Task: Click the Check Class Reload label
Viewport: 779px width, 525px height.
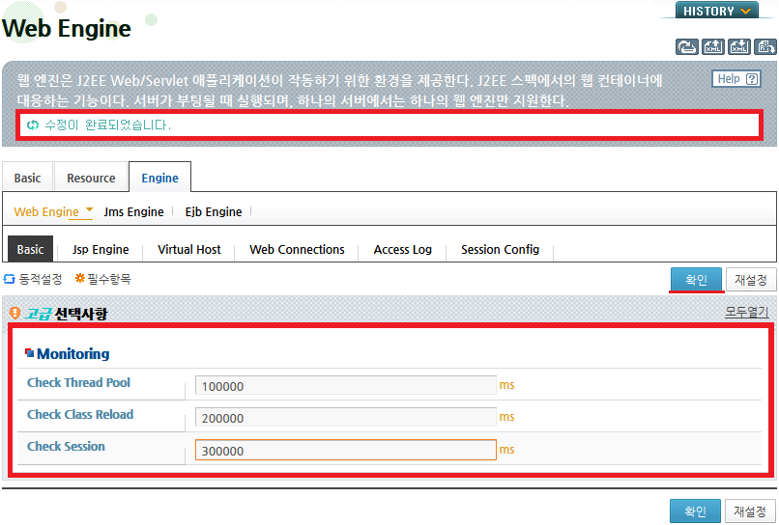Action: point(80,414)
